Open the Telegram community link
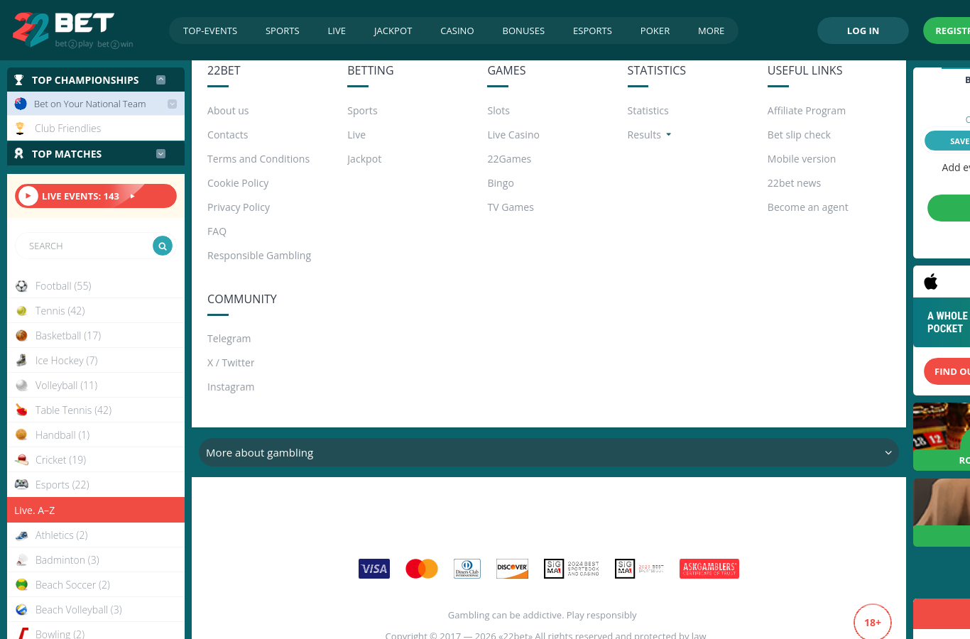Image resolution: width=970 pixels, height=639 pixels. (x=229, y=339)
